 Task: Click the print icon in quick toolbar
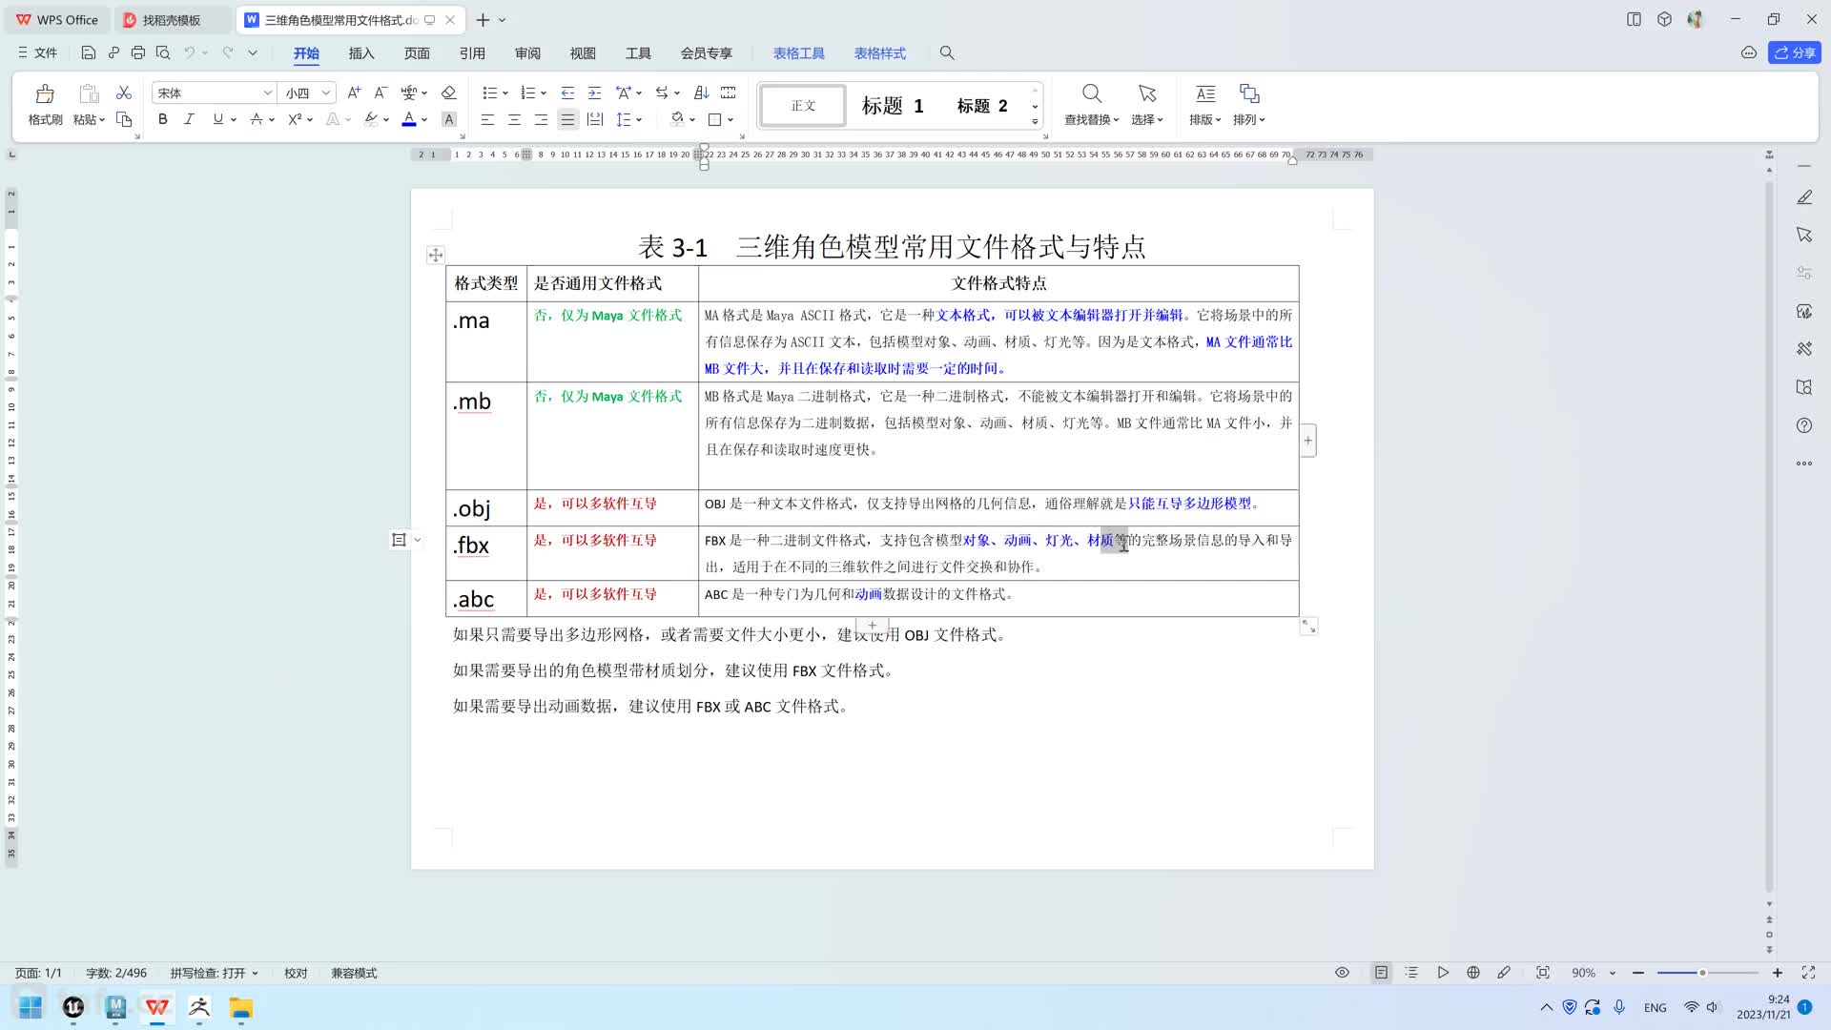[x=138, y=53]
